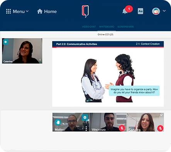Click the Sandra name label

134,130
